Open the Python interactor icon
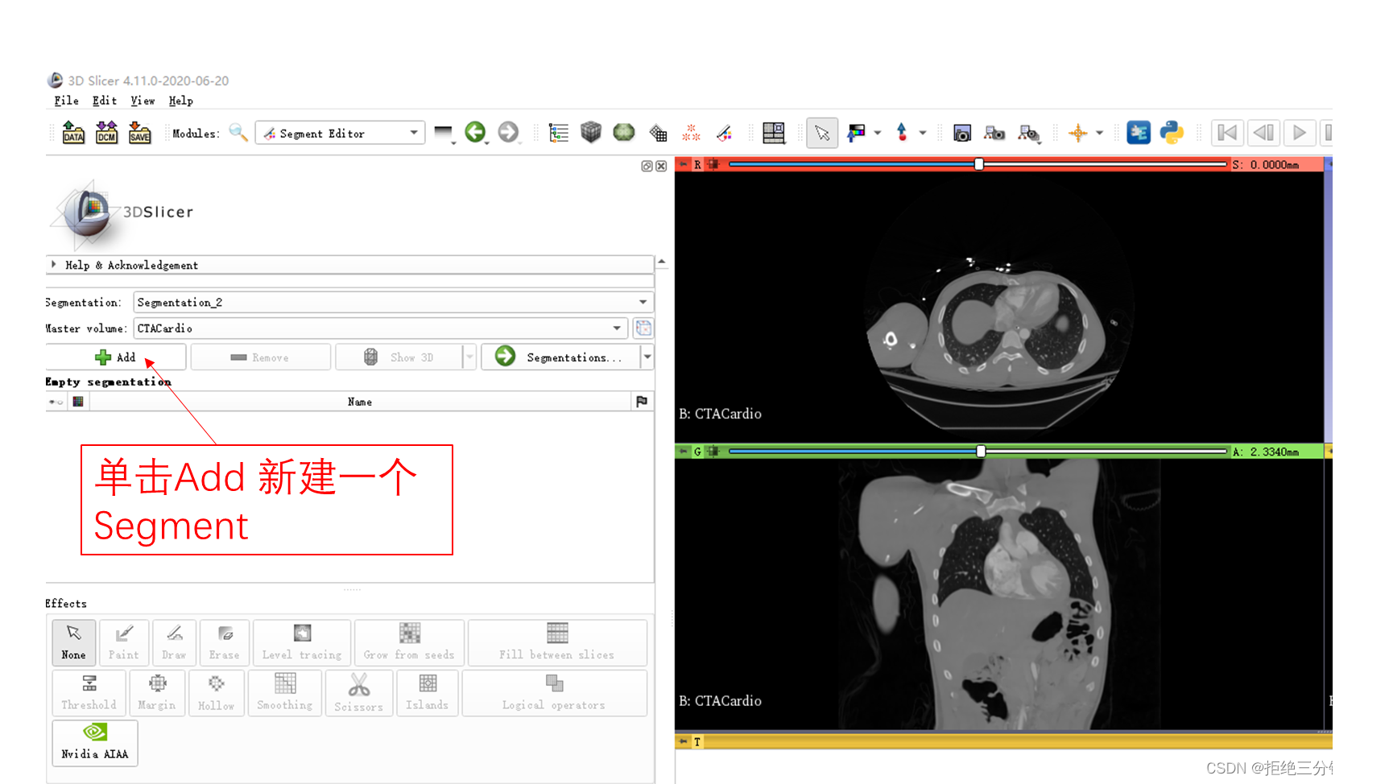This screenshot has width=1389, height=784. [x=1172, y=133]
